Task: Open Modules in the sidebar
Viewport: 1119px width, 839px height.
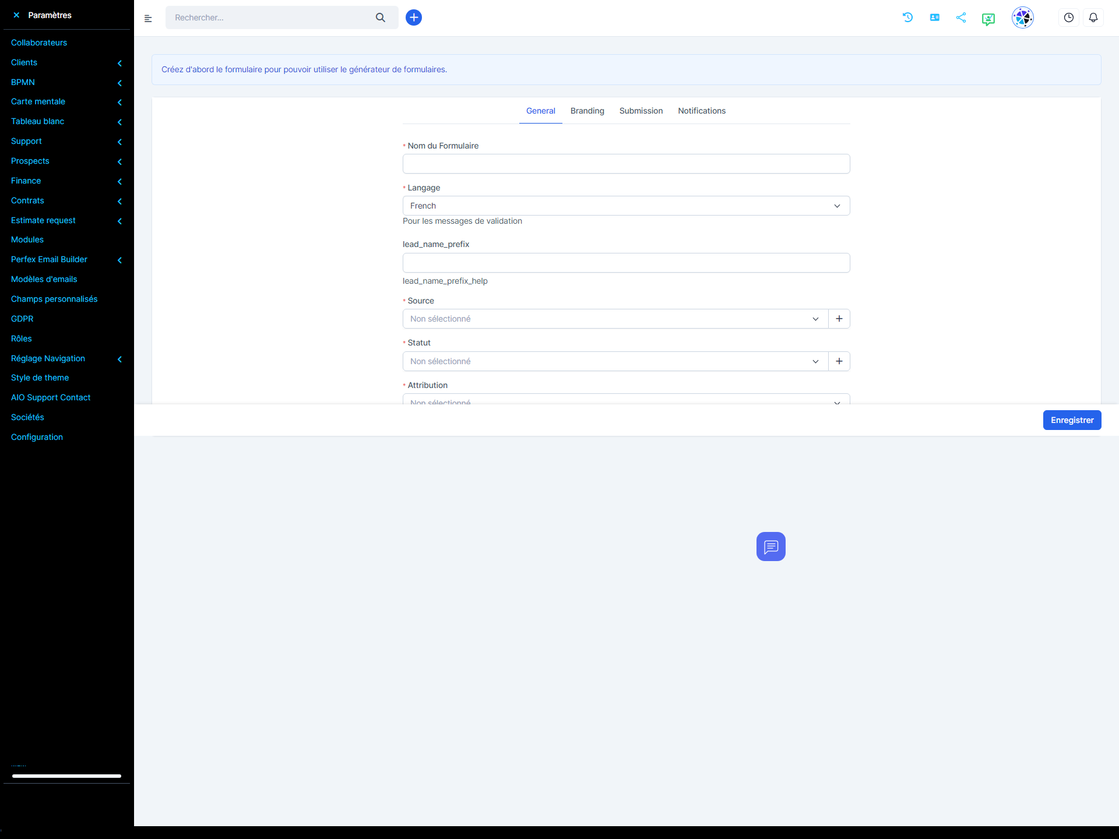Action: tap(27, 239)
